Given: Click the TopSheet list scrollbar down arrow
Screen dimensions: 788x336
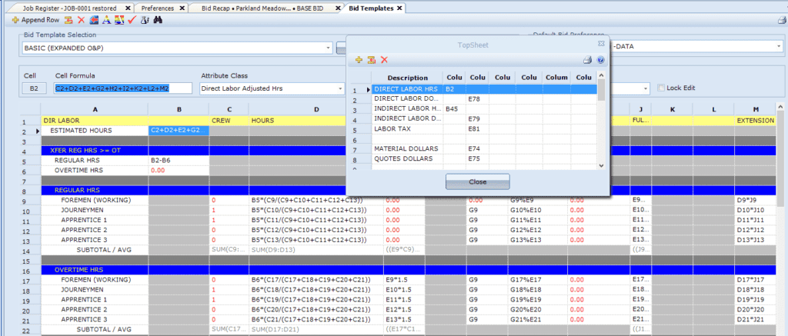Looking at the screenshot, I should (x=601, y=165).
